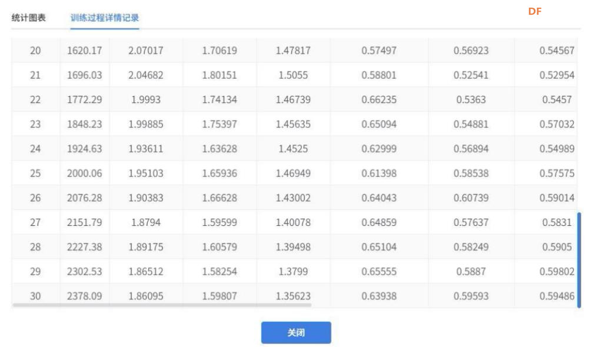Image resolution: width=592 pixels, height=347 pixels.
Task: Click the cell showing 1.9993
Action: coord(146,99)
